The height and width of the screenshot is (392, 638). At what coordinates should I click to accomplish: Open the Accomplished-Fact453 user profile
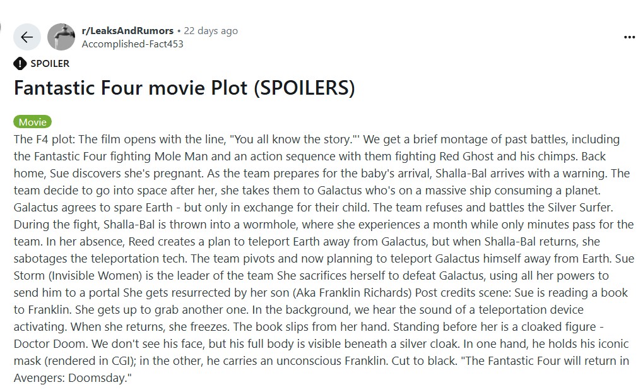point(133,44)
